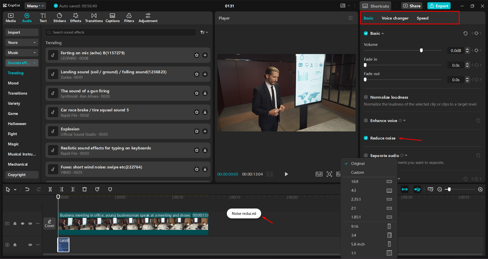
Task: Uncheck the Basic section checkbox
Action: [366, 33]
